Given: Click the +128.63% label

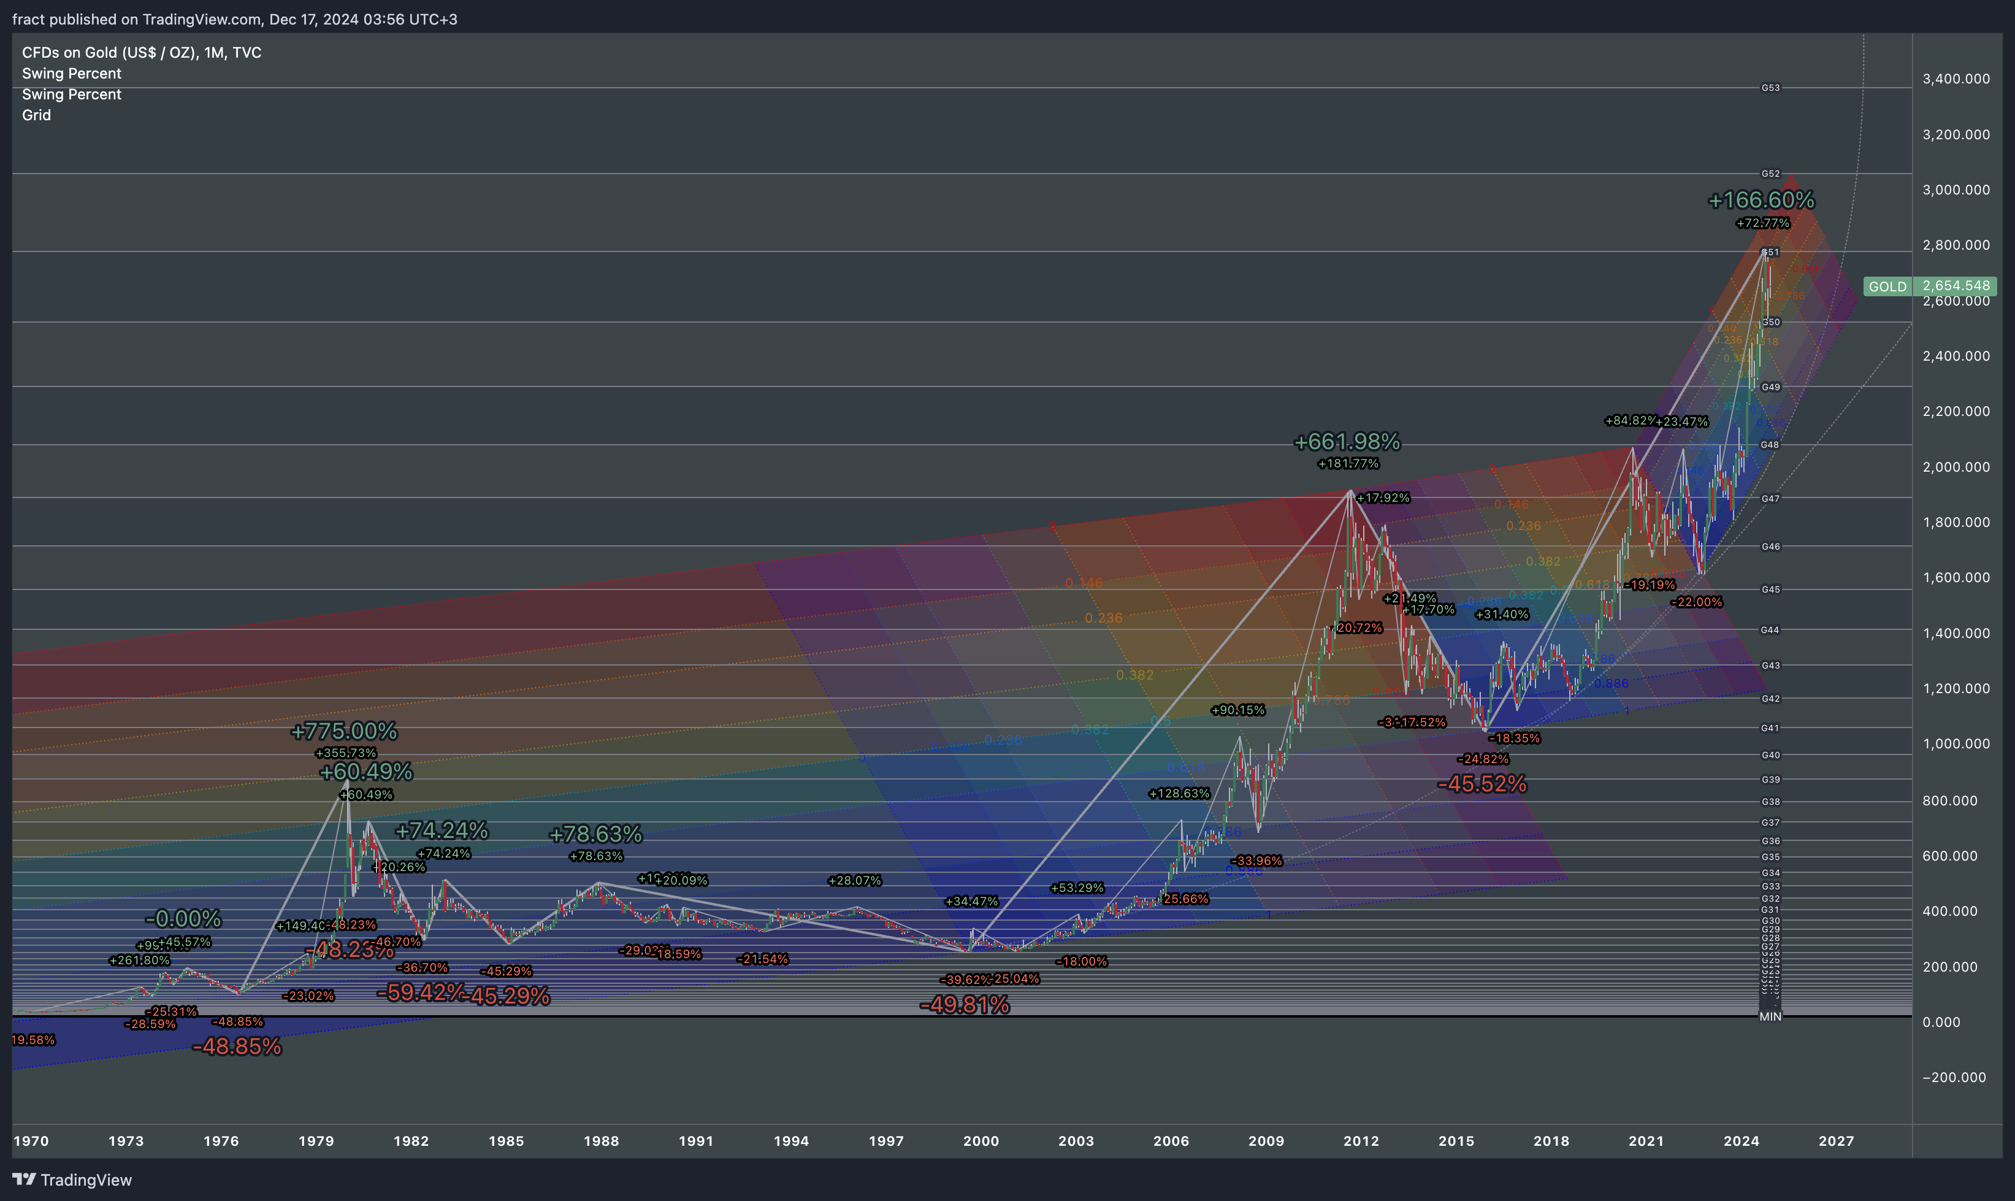Looking at the screenshot, I should [1179, 793].
